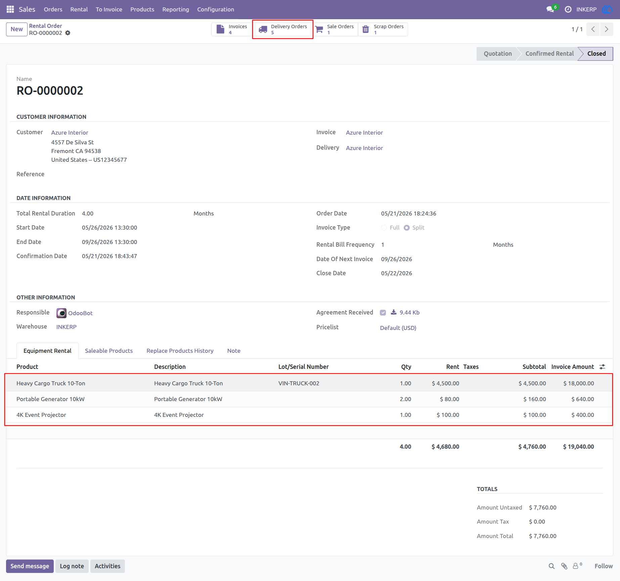Open Orders menu
The image size is (620, 581).
point(53,9)
